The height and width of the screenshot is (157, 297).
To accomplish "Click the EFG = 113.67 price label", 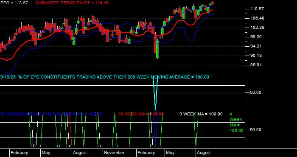I will point(14,3).
